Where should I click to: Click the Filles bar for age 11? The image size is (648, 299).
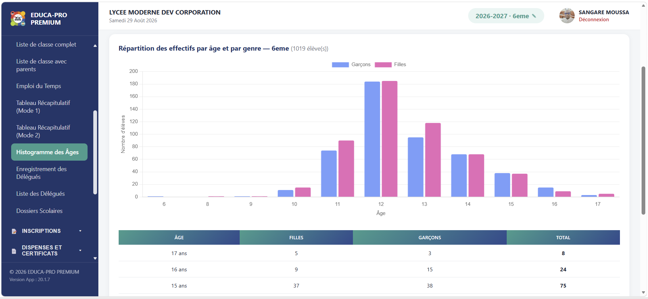tap(346, 169)
